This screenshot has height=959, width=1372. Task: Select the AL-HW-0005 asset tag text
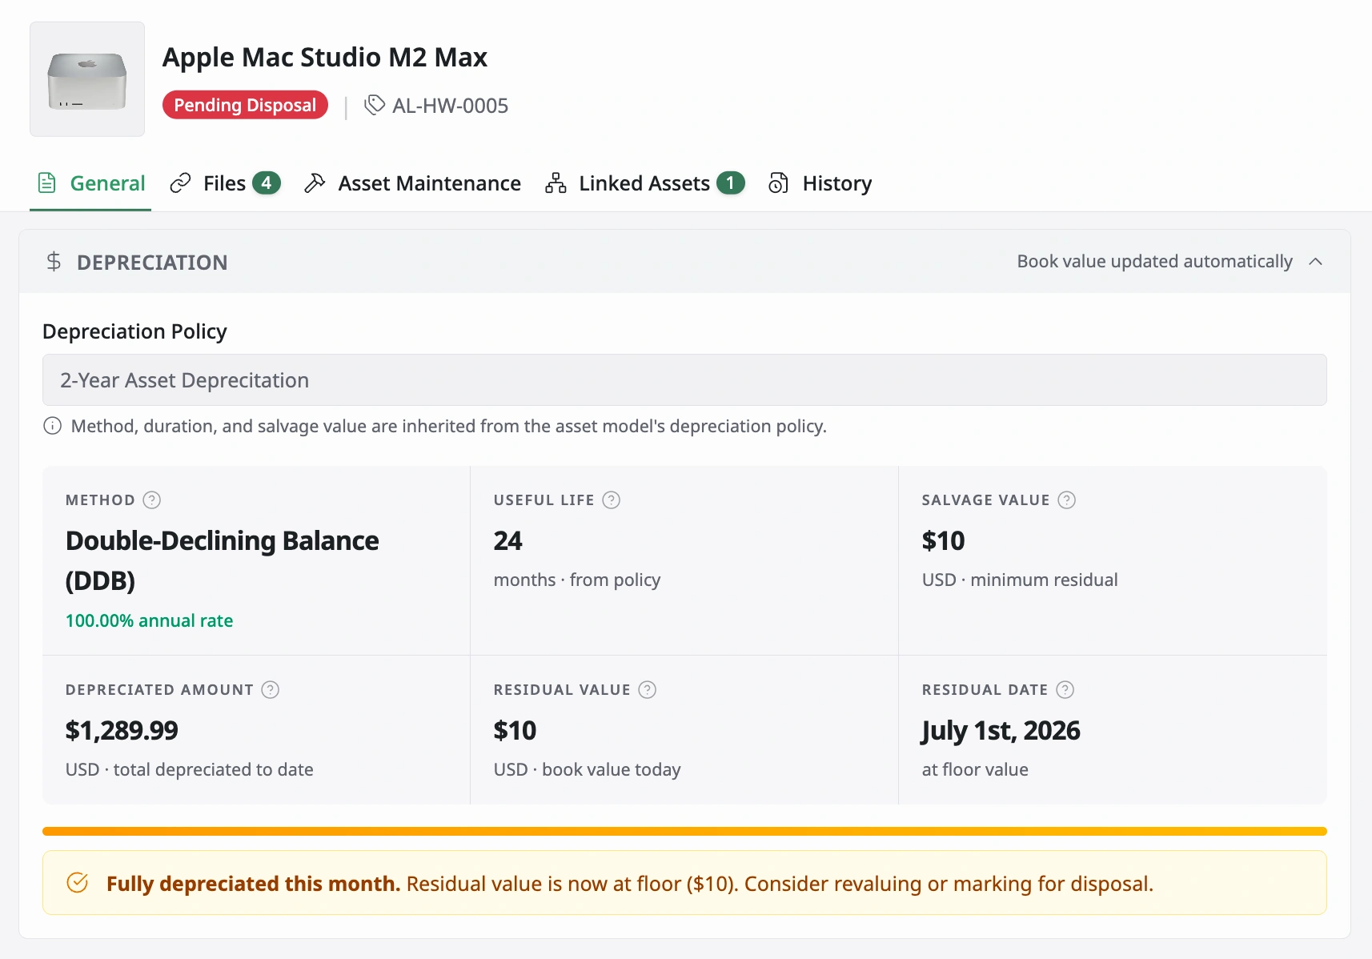click(450, 106)
